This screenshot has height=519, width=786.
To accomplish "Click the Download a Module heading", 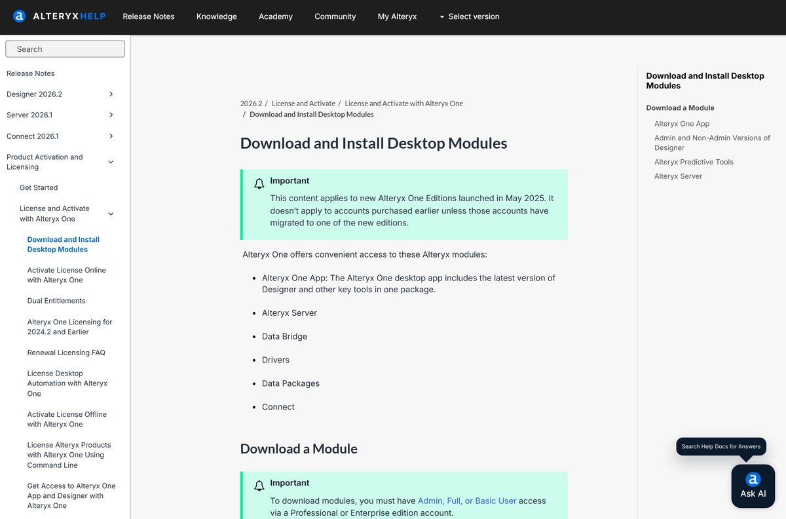I will pyautogui.click(x=299, y=449).
